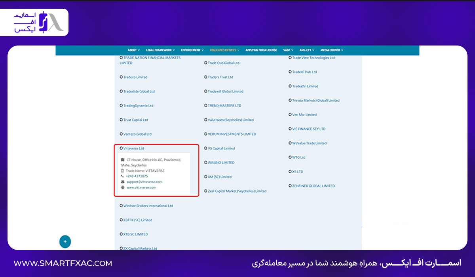Click the arrow icon beside Tradewill Global Limited
The width and height of the screenshot is (475, 277).
pyautogui.click(x=206, y=91)
